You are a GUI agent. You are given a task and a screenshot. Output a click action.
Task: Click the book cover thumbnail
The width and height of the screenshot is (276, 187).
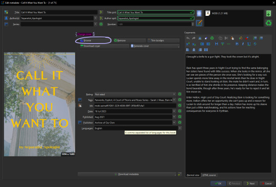pos(39,104)
